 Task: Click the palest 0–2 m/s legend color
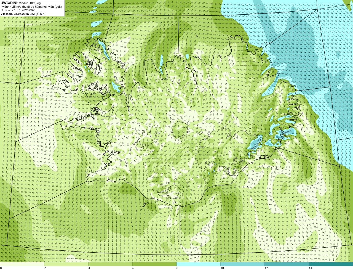pos(22,264)
